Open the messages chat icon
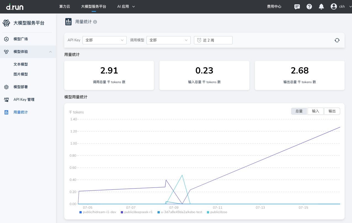 (x=297, y=7)
